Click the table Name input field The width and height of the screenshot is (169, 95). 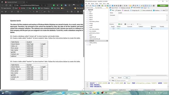(x=143, y=13)
